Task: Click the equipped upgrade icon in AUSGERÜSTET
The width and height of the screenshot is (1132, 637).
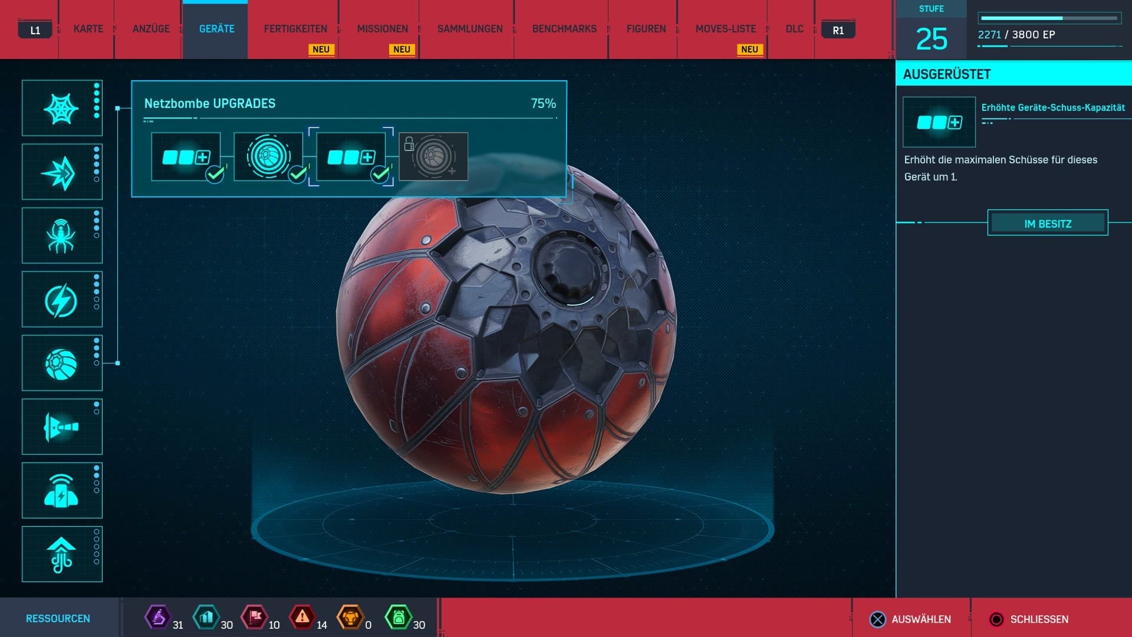Action: 939,122
